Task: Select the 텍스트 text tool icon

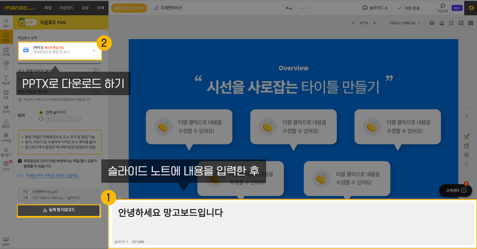Action: click(6, 80)
